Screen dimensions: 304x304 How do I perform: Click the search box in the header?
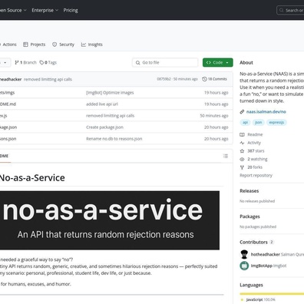(290, 10)
